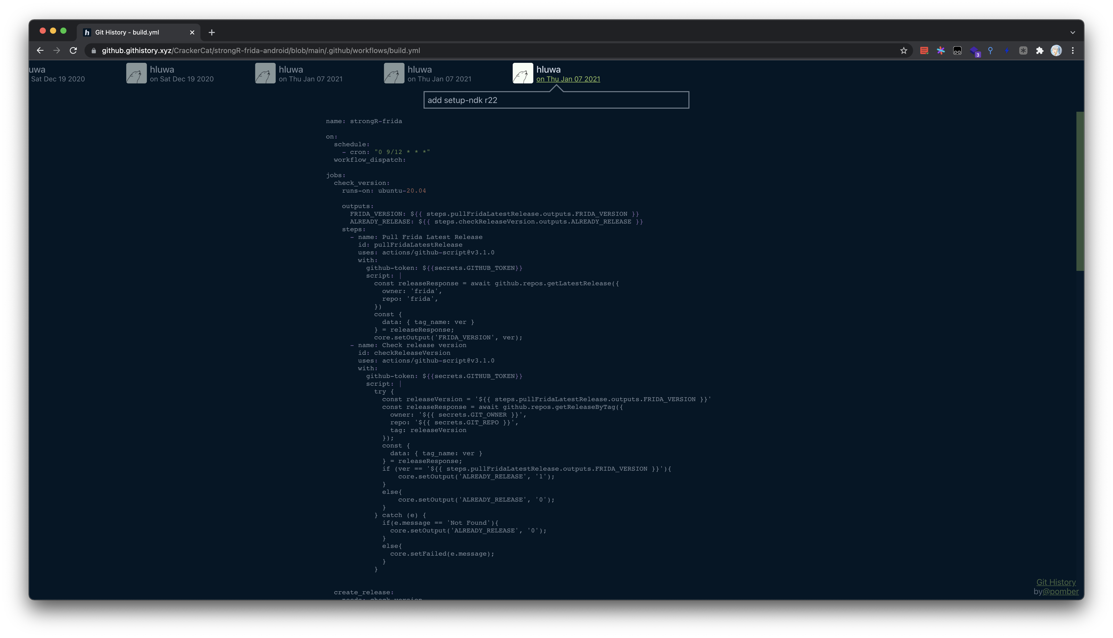The width and height of the screenshot is (1113, 638).
Task: Open the Chrome profile avatar
Action: pyautogui.click(x=1056, y=51)
